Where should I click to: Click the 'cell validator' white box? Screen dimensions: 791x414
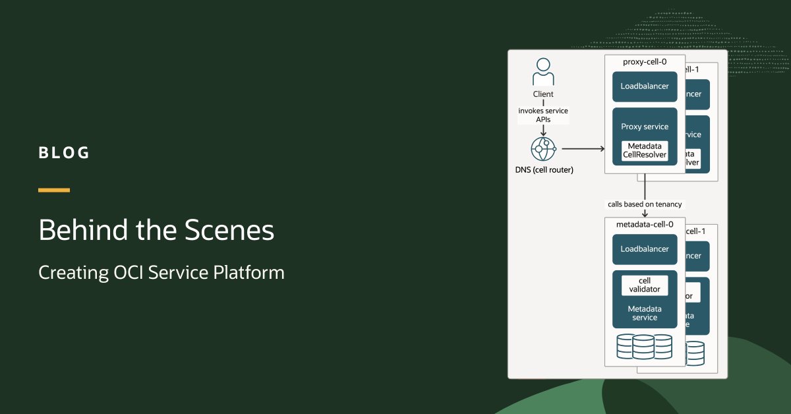point(645,285)
